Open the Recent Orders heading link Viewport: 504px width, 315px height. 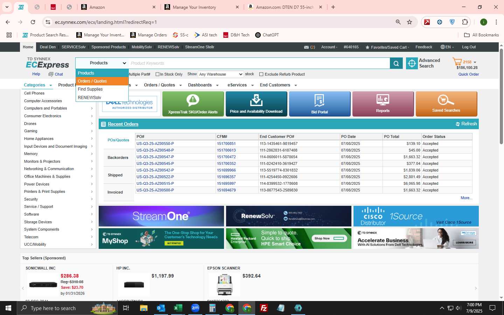pyautogui.click(x=123, y=124)
